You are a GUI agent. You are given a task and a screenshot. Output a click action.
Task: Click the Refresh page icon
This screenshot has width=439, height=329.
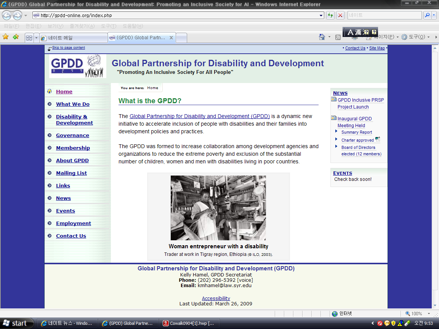click(330, 15)
